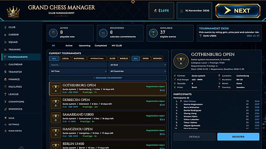Toggle the second ALL section filter

click(136, 59)
